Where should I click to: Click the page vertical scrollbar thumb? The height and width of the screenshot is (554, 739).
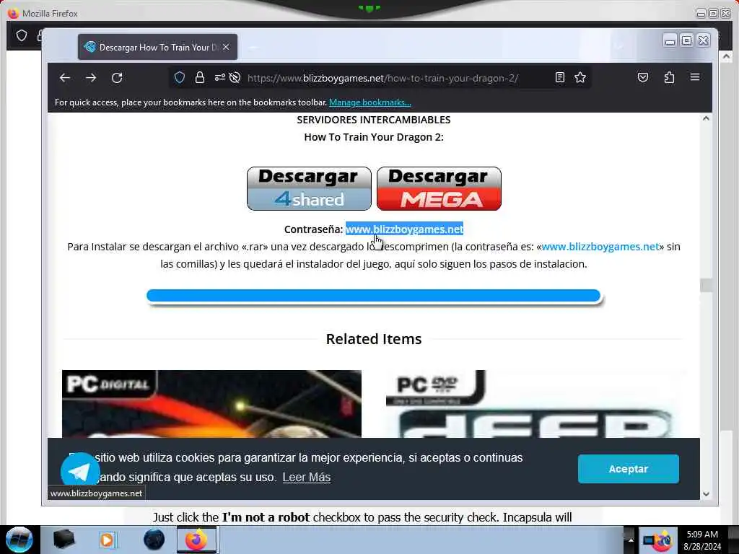[x=706, y=286]
